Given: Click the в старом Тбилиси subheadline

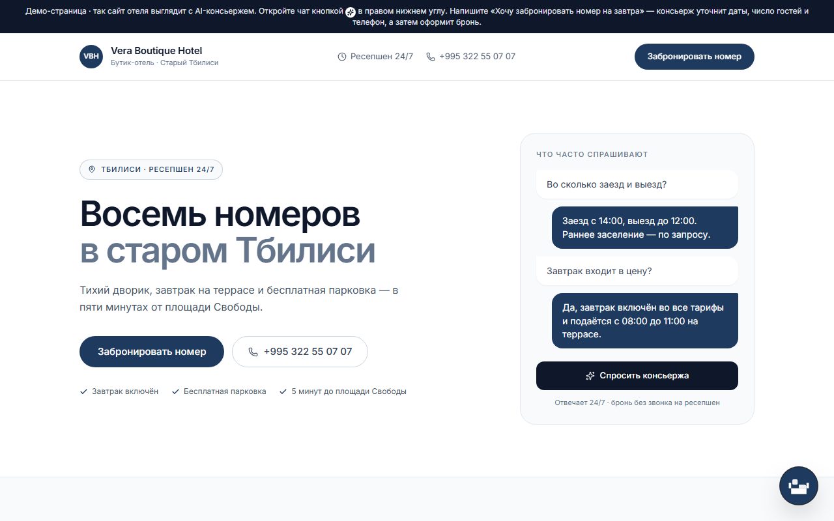Looking at the screenshot, I should (228, 251).
